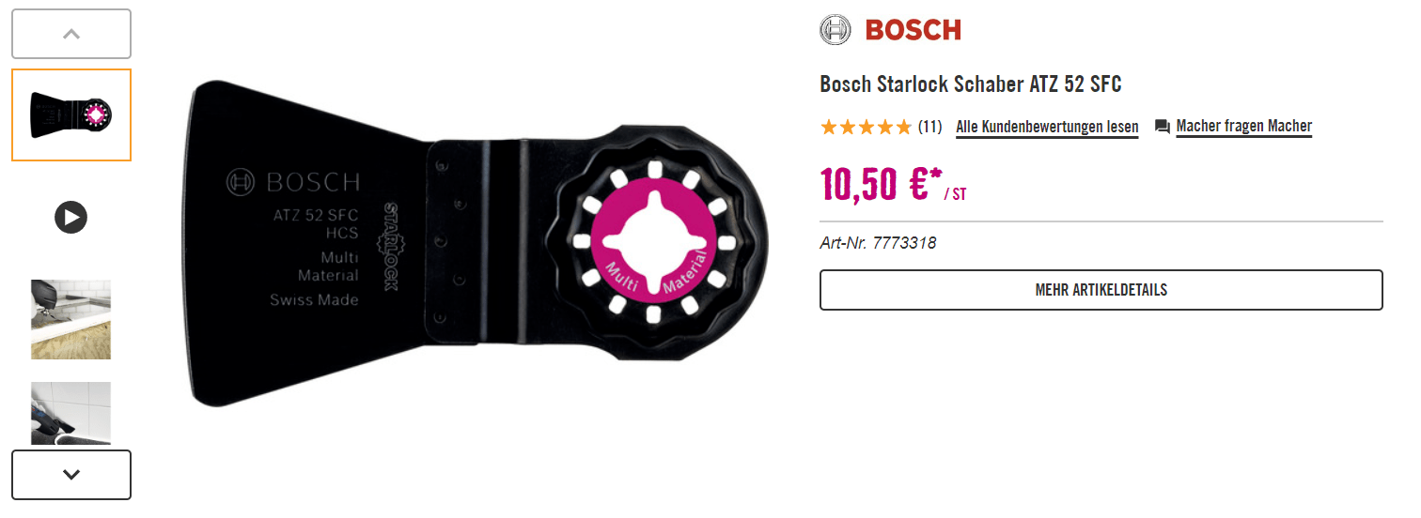Click the up chevron above the thumbnails
The image size is (1421, 518).
pyautogui.click(x=70, y=34)
